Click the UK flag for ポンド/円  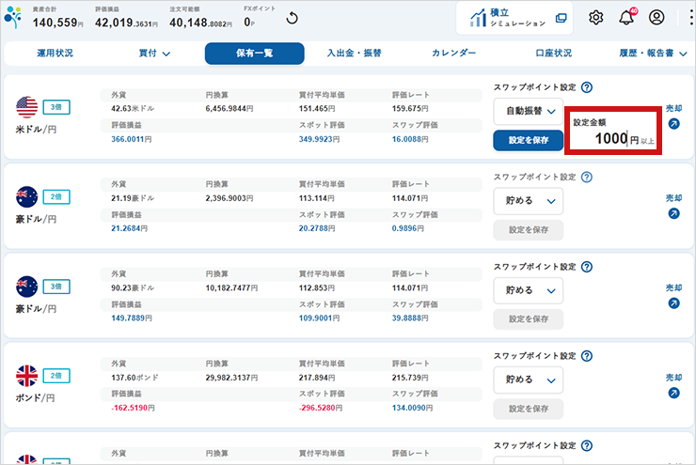(x=26, y=376)
